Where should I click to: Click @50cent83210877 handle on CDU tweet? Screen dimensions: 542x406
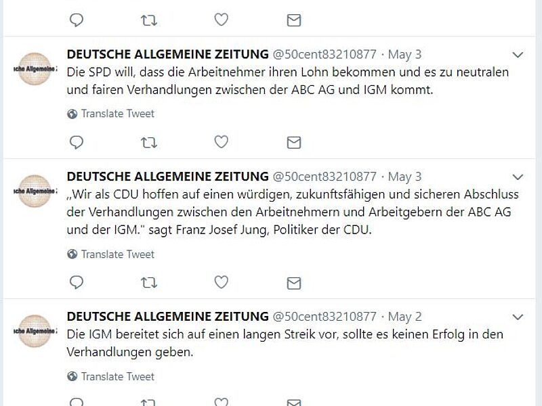pos(324,177)
